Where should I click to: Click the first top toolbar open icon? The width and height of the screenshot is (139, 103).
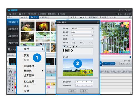pyautogui.click(x=10, y=14)
